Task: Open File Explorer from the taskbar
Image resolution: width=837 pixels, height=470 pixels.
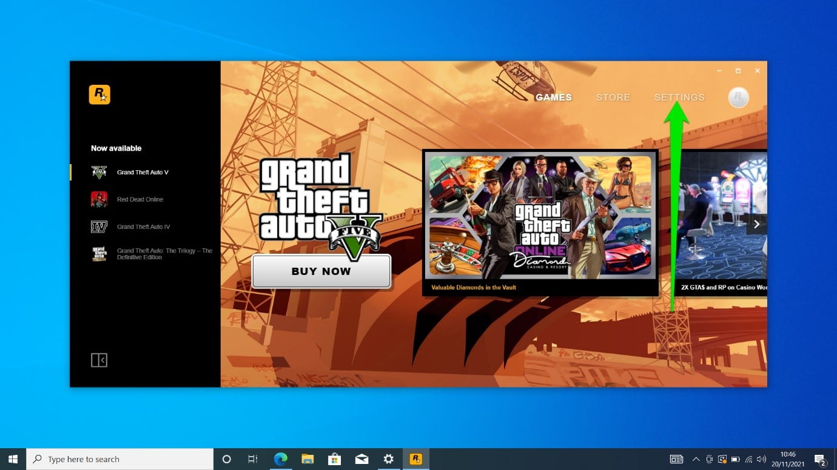Action: pyautogui.click(x=308, y=459)
